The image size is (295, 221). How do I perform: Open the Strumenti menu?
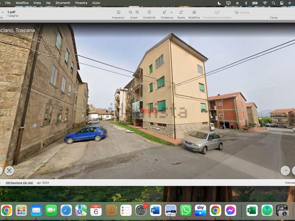click(63, 3)
